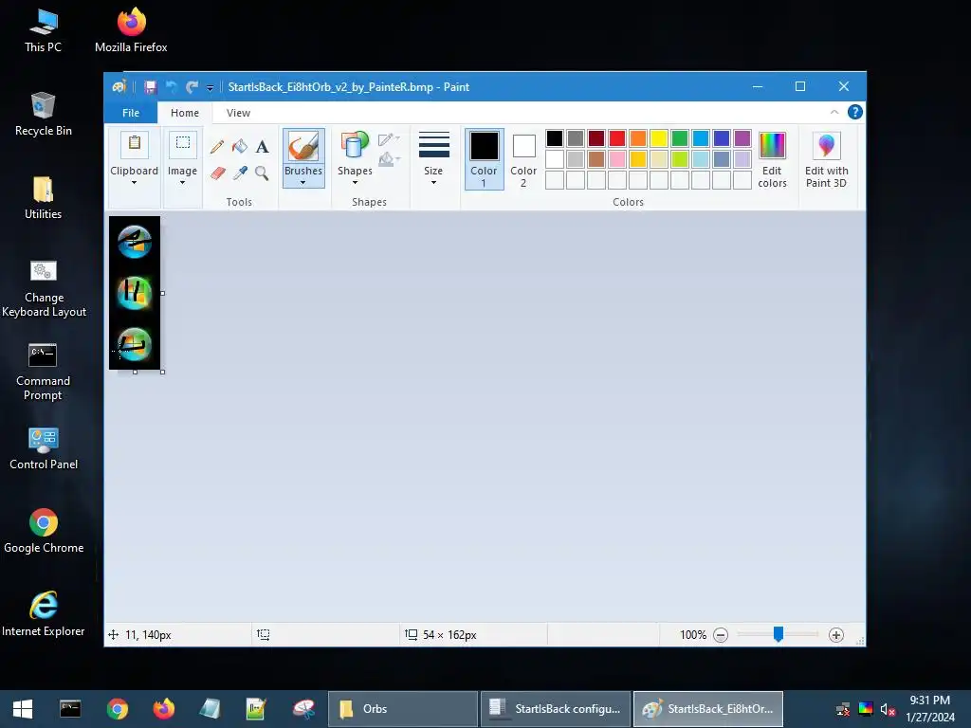
Task: Open the Windows Start button
Action: 23,709
